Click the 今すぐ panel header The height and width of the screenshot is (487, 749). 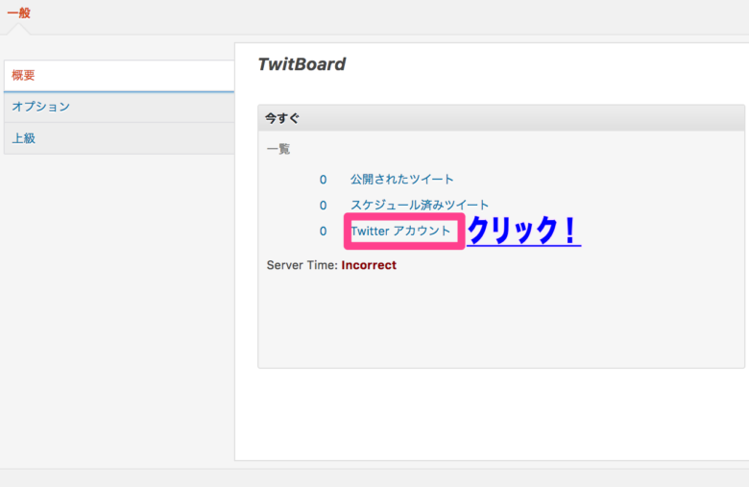point(501,118)
